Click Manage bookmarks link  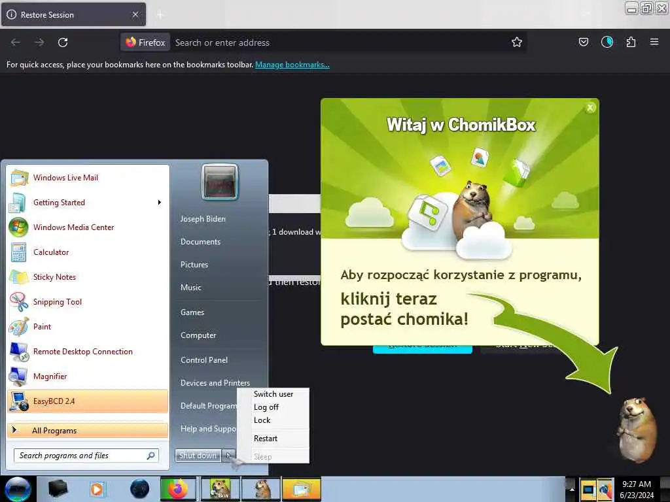(292, 65)
